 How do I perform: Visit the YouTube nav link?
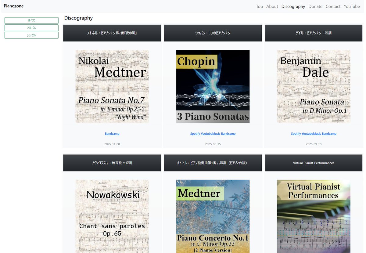[x=352, y=6]
